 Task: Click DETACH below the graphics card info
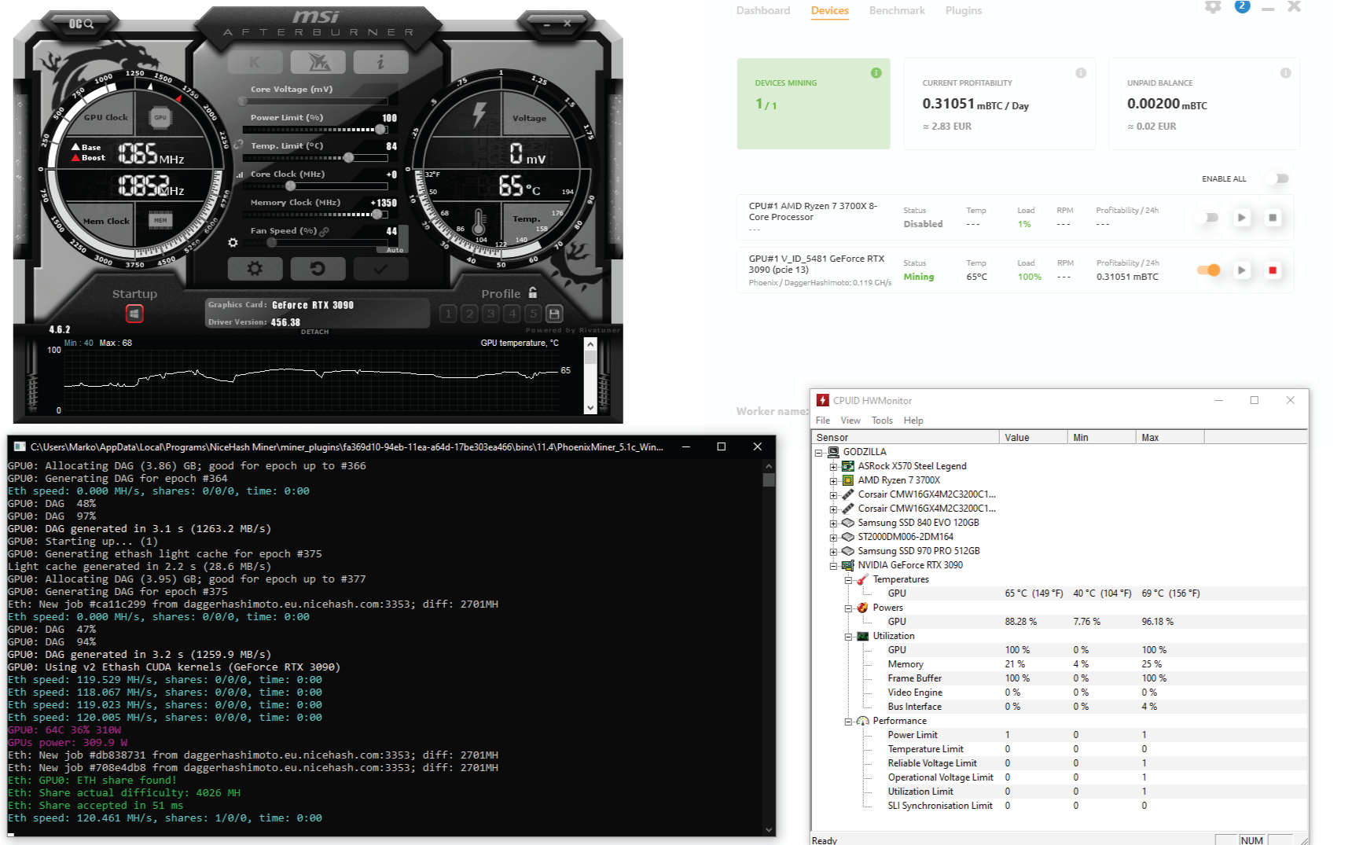[314, 332]
